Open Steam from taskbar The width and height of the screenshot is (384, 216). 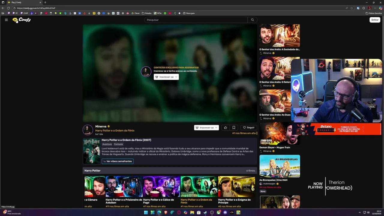point(205,212)
